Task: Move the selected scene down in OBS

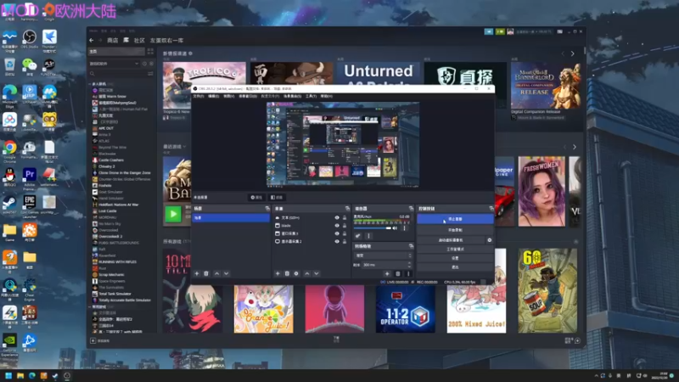Action: point(226,273)
